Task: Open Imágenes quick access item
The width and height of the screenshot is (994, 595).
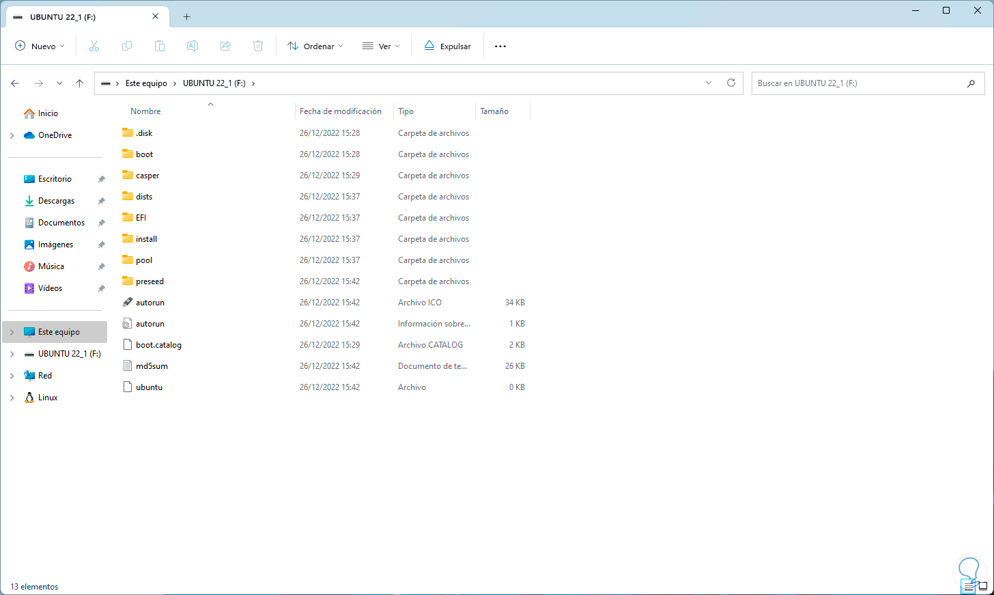Action: pyautogui.click(x=55, y=245)
